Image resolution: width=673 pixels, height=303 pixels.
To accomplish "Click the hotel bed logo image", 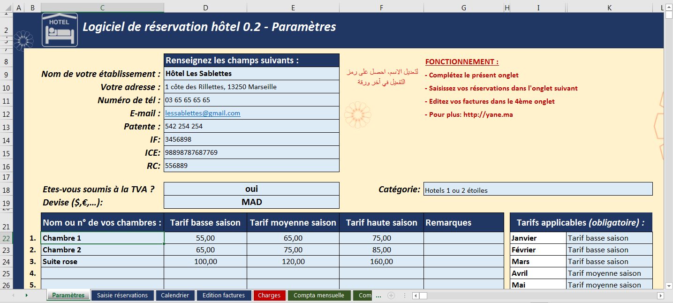I will pyautogui.click(x=59, y=30).
